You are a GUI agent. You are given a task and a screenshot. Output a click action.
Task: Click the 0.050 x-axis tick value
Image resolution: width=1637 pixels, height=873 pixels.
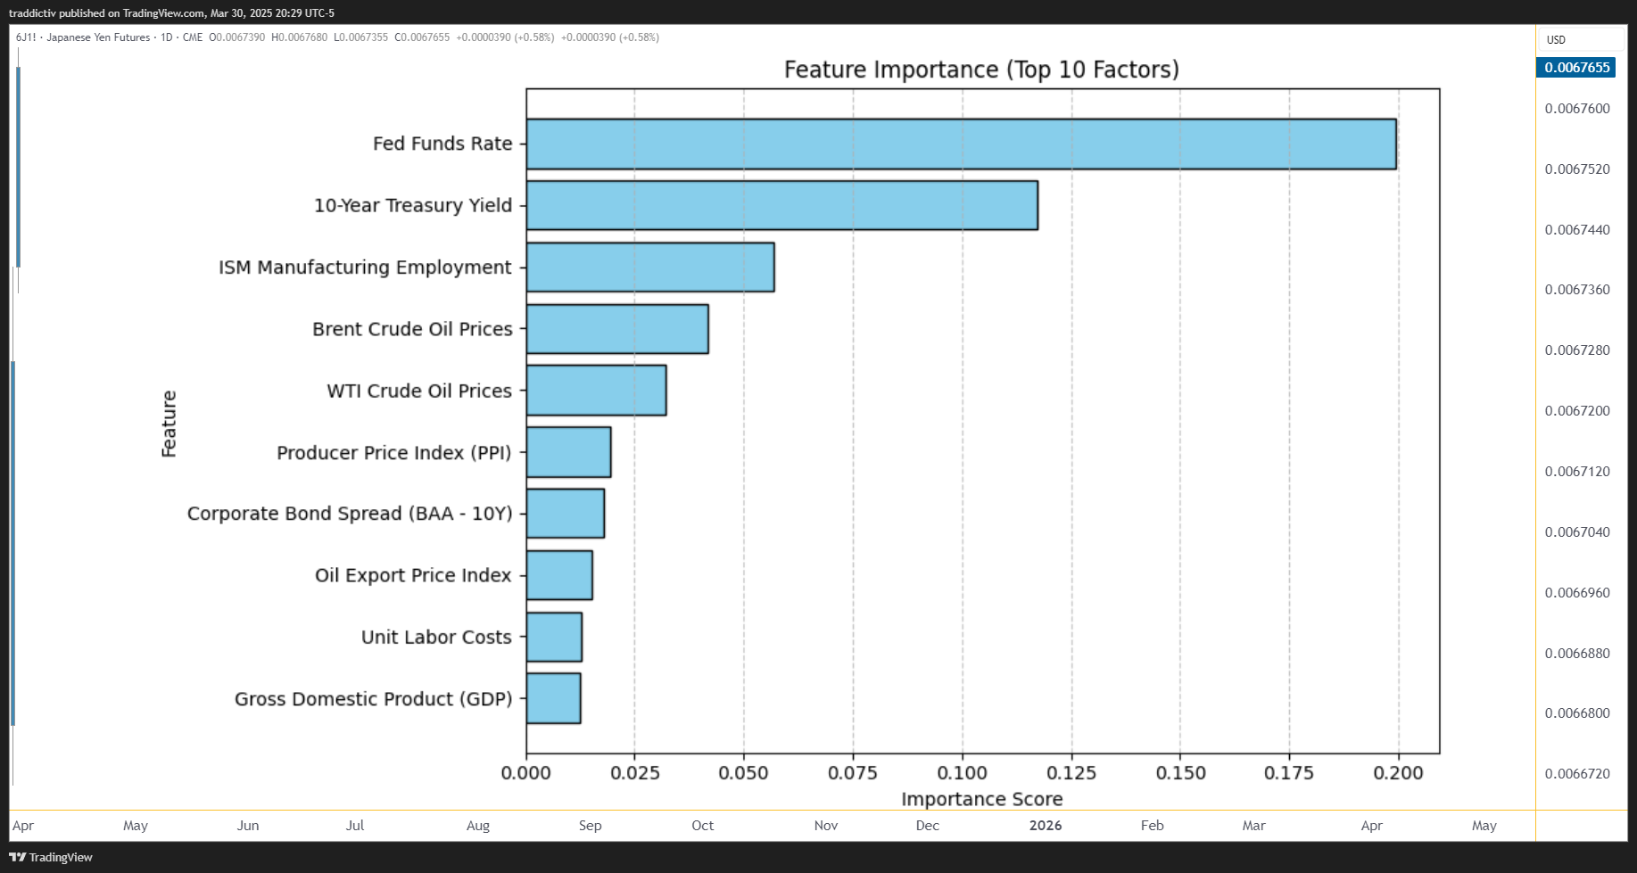coord(744,773)
